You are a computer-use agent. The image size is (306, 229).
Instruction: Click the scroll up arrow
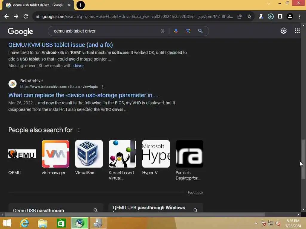303,25
